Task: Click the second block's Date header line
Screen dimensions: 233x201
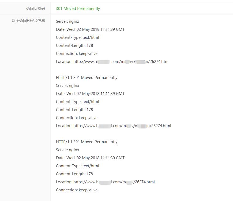Action: point(90,94)
